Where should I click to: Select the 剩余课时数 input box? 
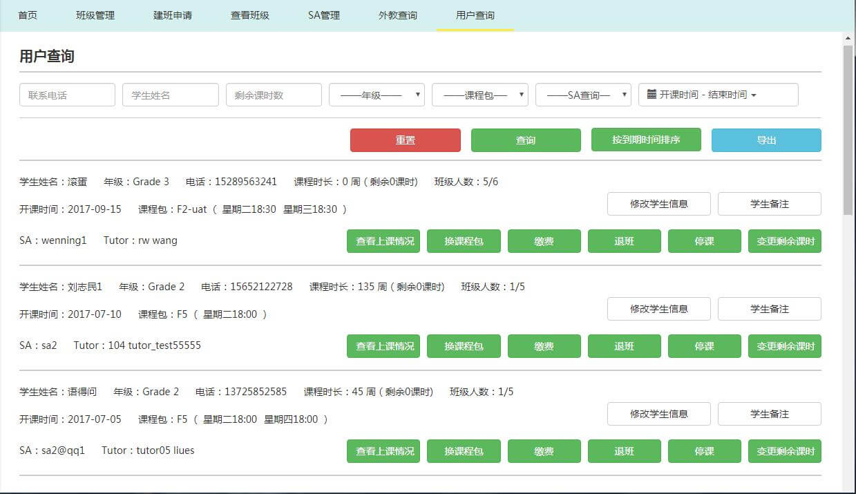(x=274, y=95)
